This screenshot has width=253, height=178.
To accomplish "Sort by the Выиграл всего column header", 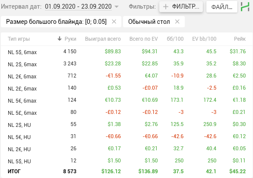I will click(103, 39).
